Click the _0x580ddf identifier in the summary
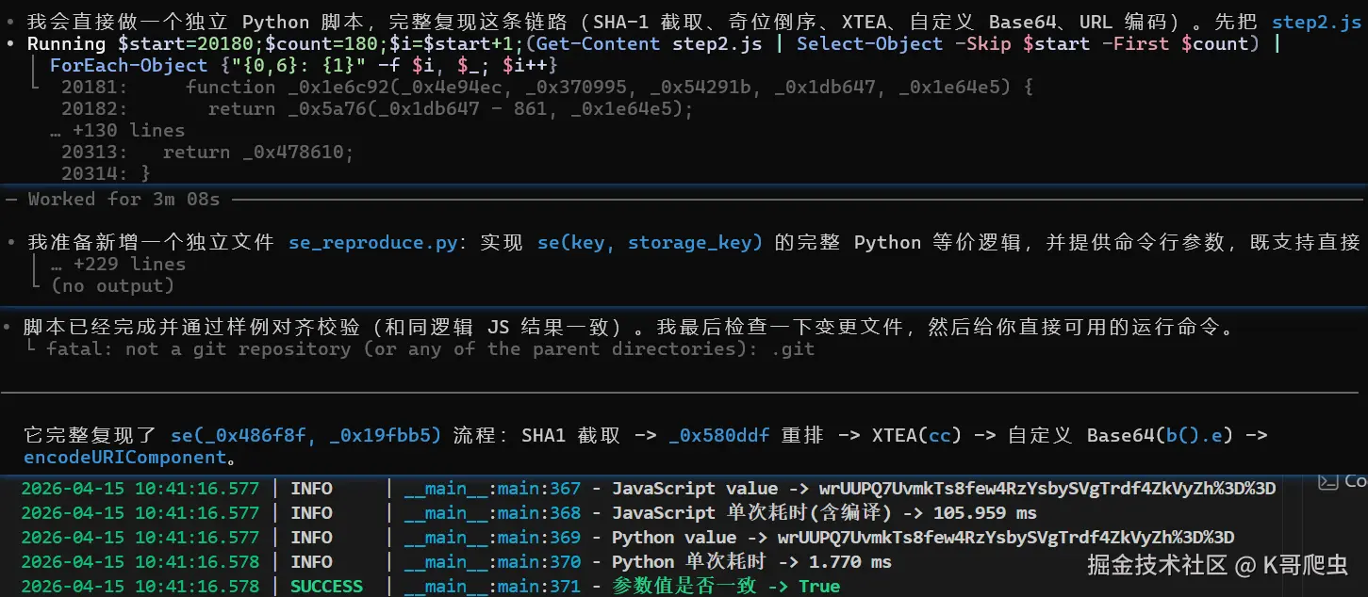This screenshot has height=597, width=1368. [x=718, y=435]
